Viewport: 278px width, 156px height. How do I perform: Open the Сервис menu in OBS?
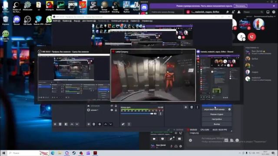(135, 21)
